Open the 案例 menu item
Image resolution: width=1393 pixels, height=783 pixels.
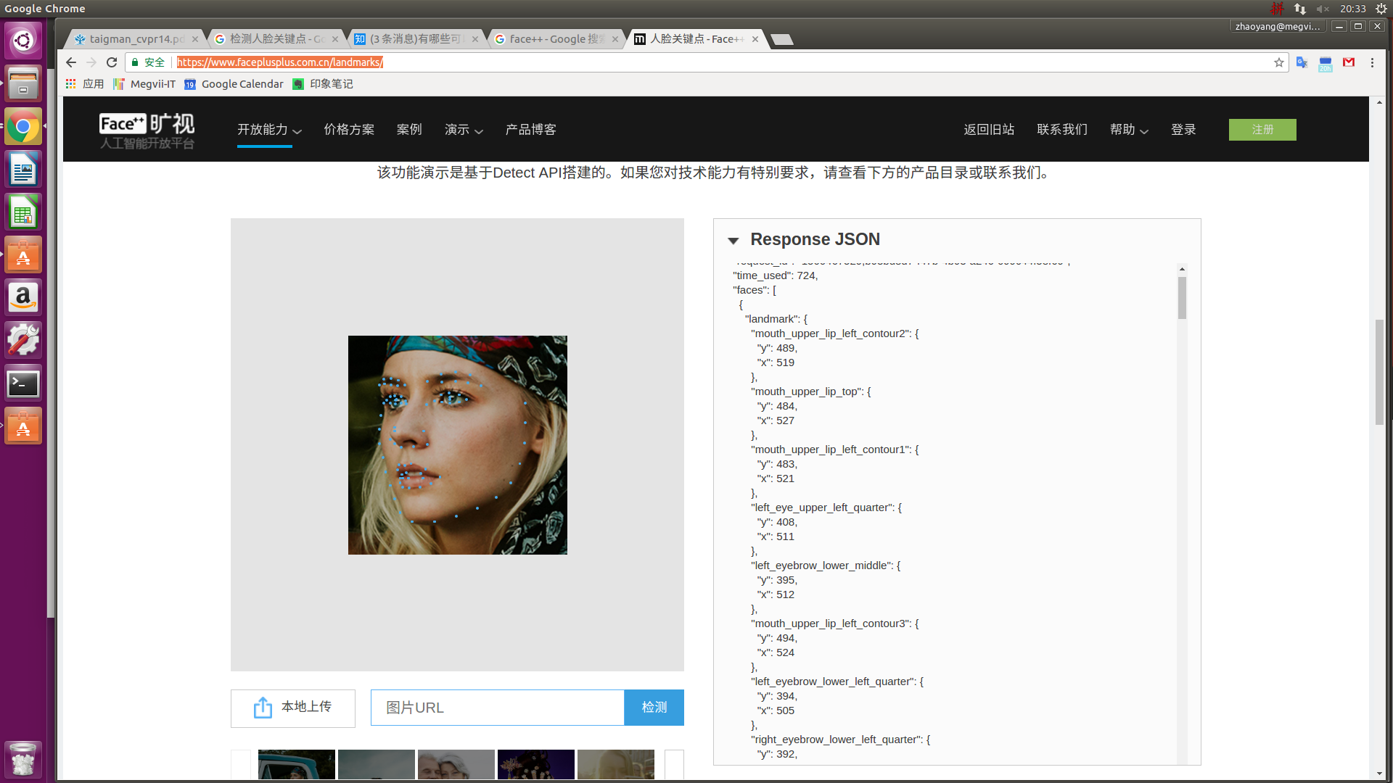point(409,130)
